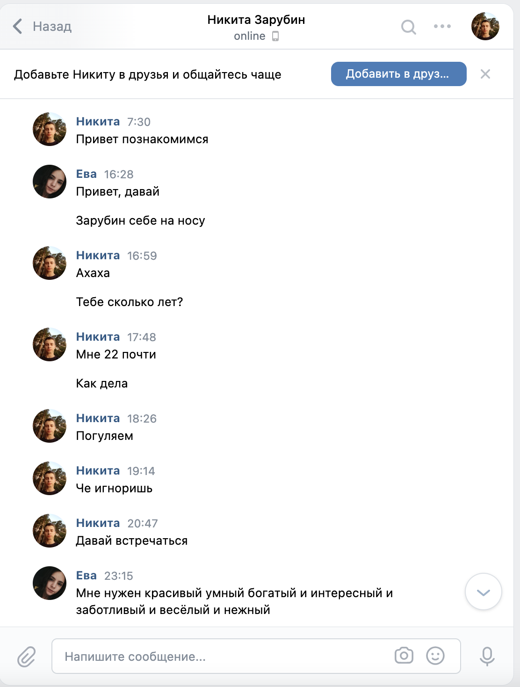Go back via the 'Назад' link

(52, 27)
